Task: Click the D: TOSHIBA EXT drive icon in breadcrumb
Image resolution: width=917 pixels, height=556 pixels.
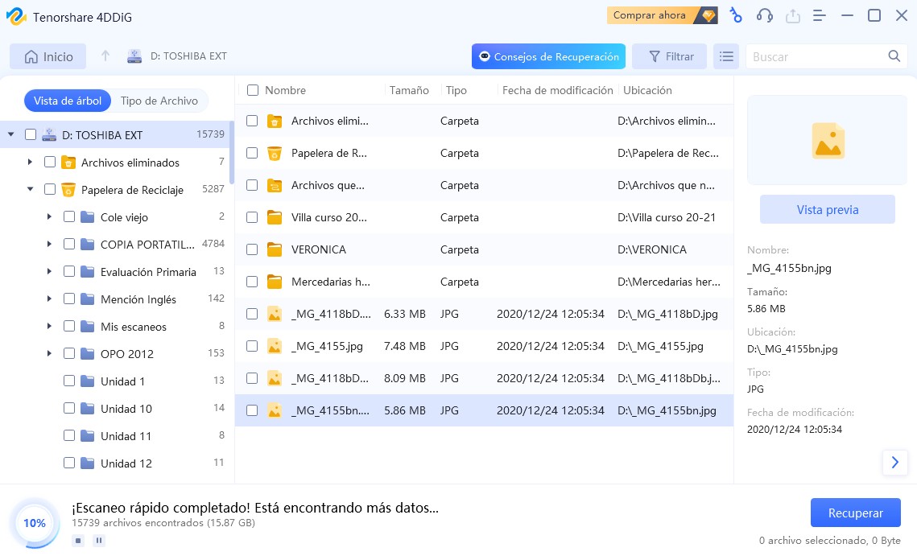Action: (x=134, y=56)
